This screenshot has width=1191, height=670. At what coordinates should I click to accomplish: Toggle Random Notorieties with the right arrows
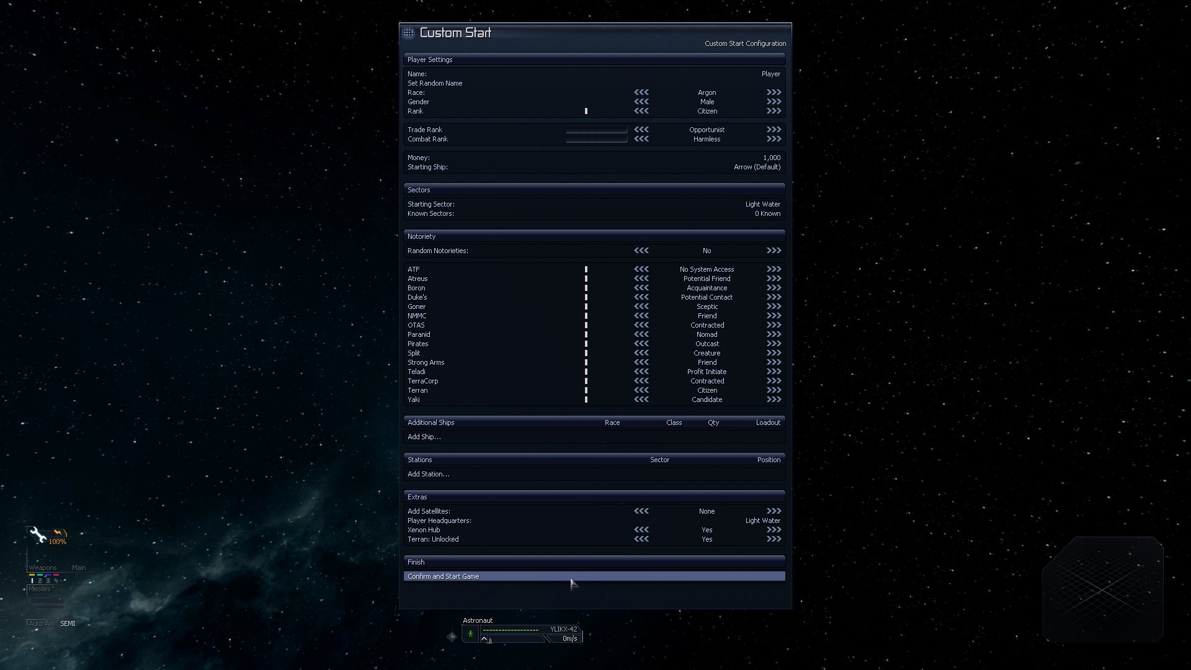tap(774, 251)
